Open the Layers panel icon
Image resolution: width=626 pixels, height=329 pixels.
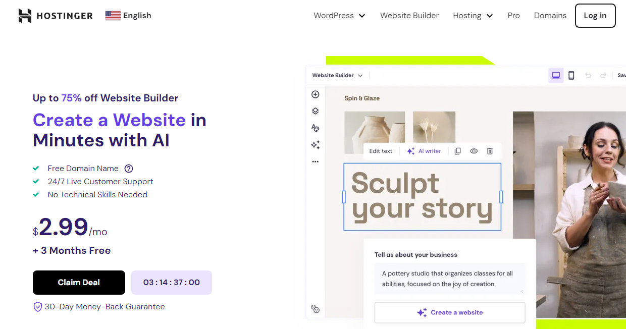315,111
